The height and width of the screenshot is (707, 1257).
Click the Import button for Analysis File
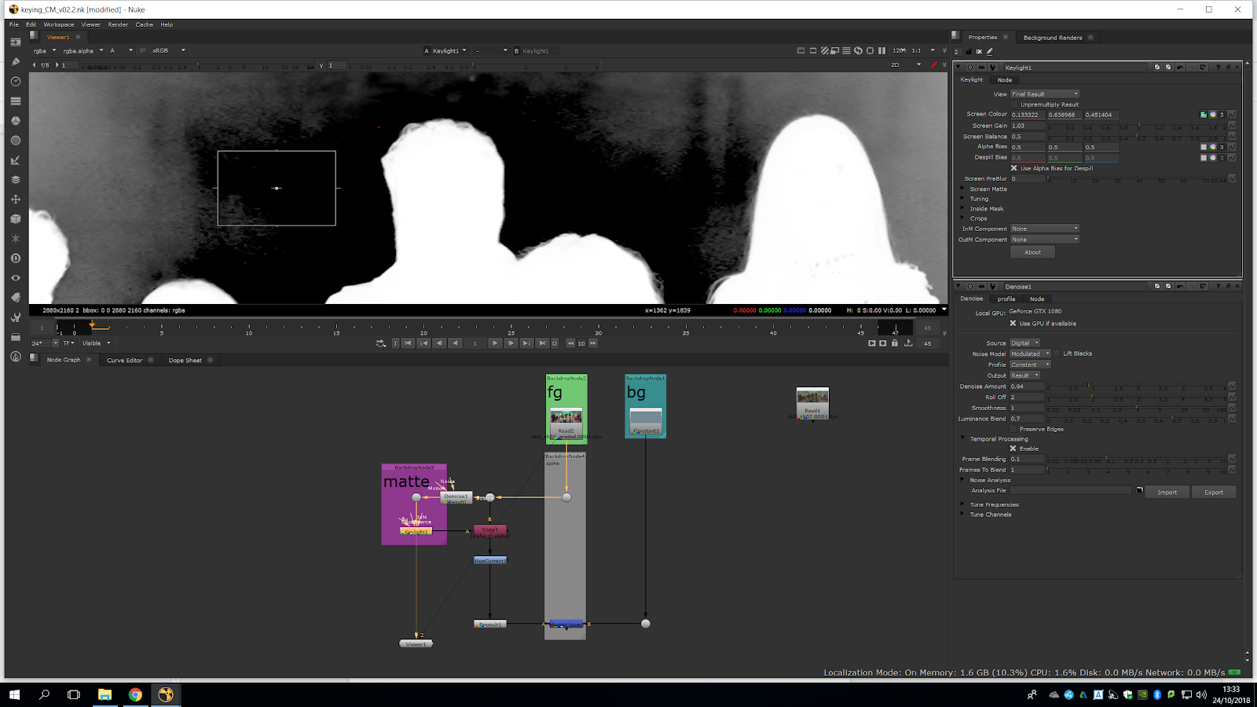[x=1167, y=493]
